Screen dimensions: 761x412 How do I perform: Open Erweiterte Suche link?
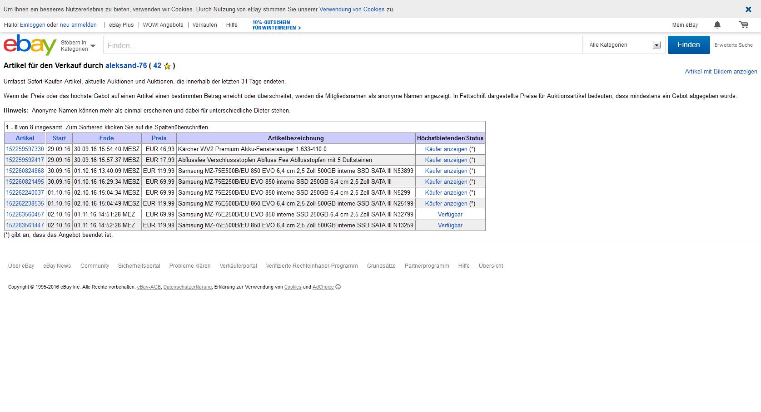733,45
